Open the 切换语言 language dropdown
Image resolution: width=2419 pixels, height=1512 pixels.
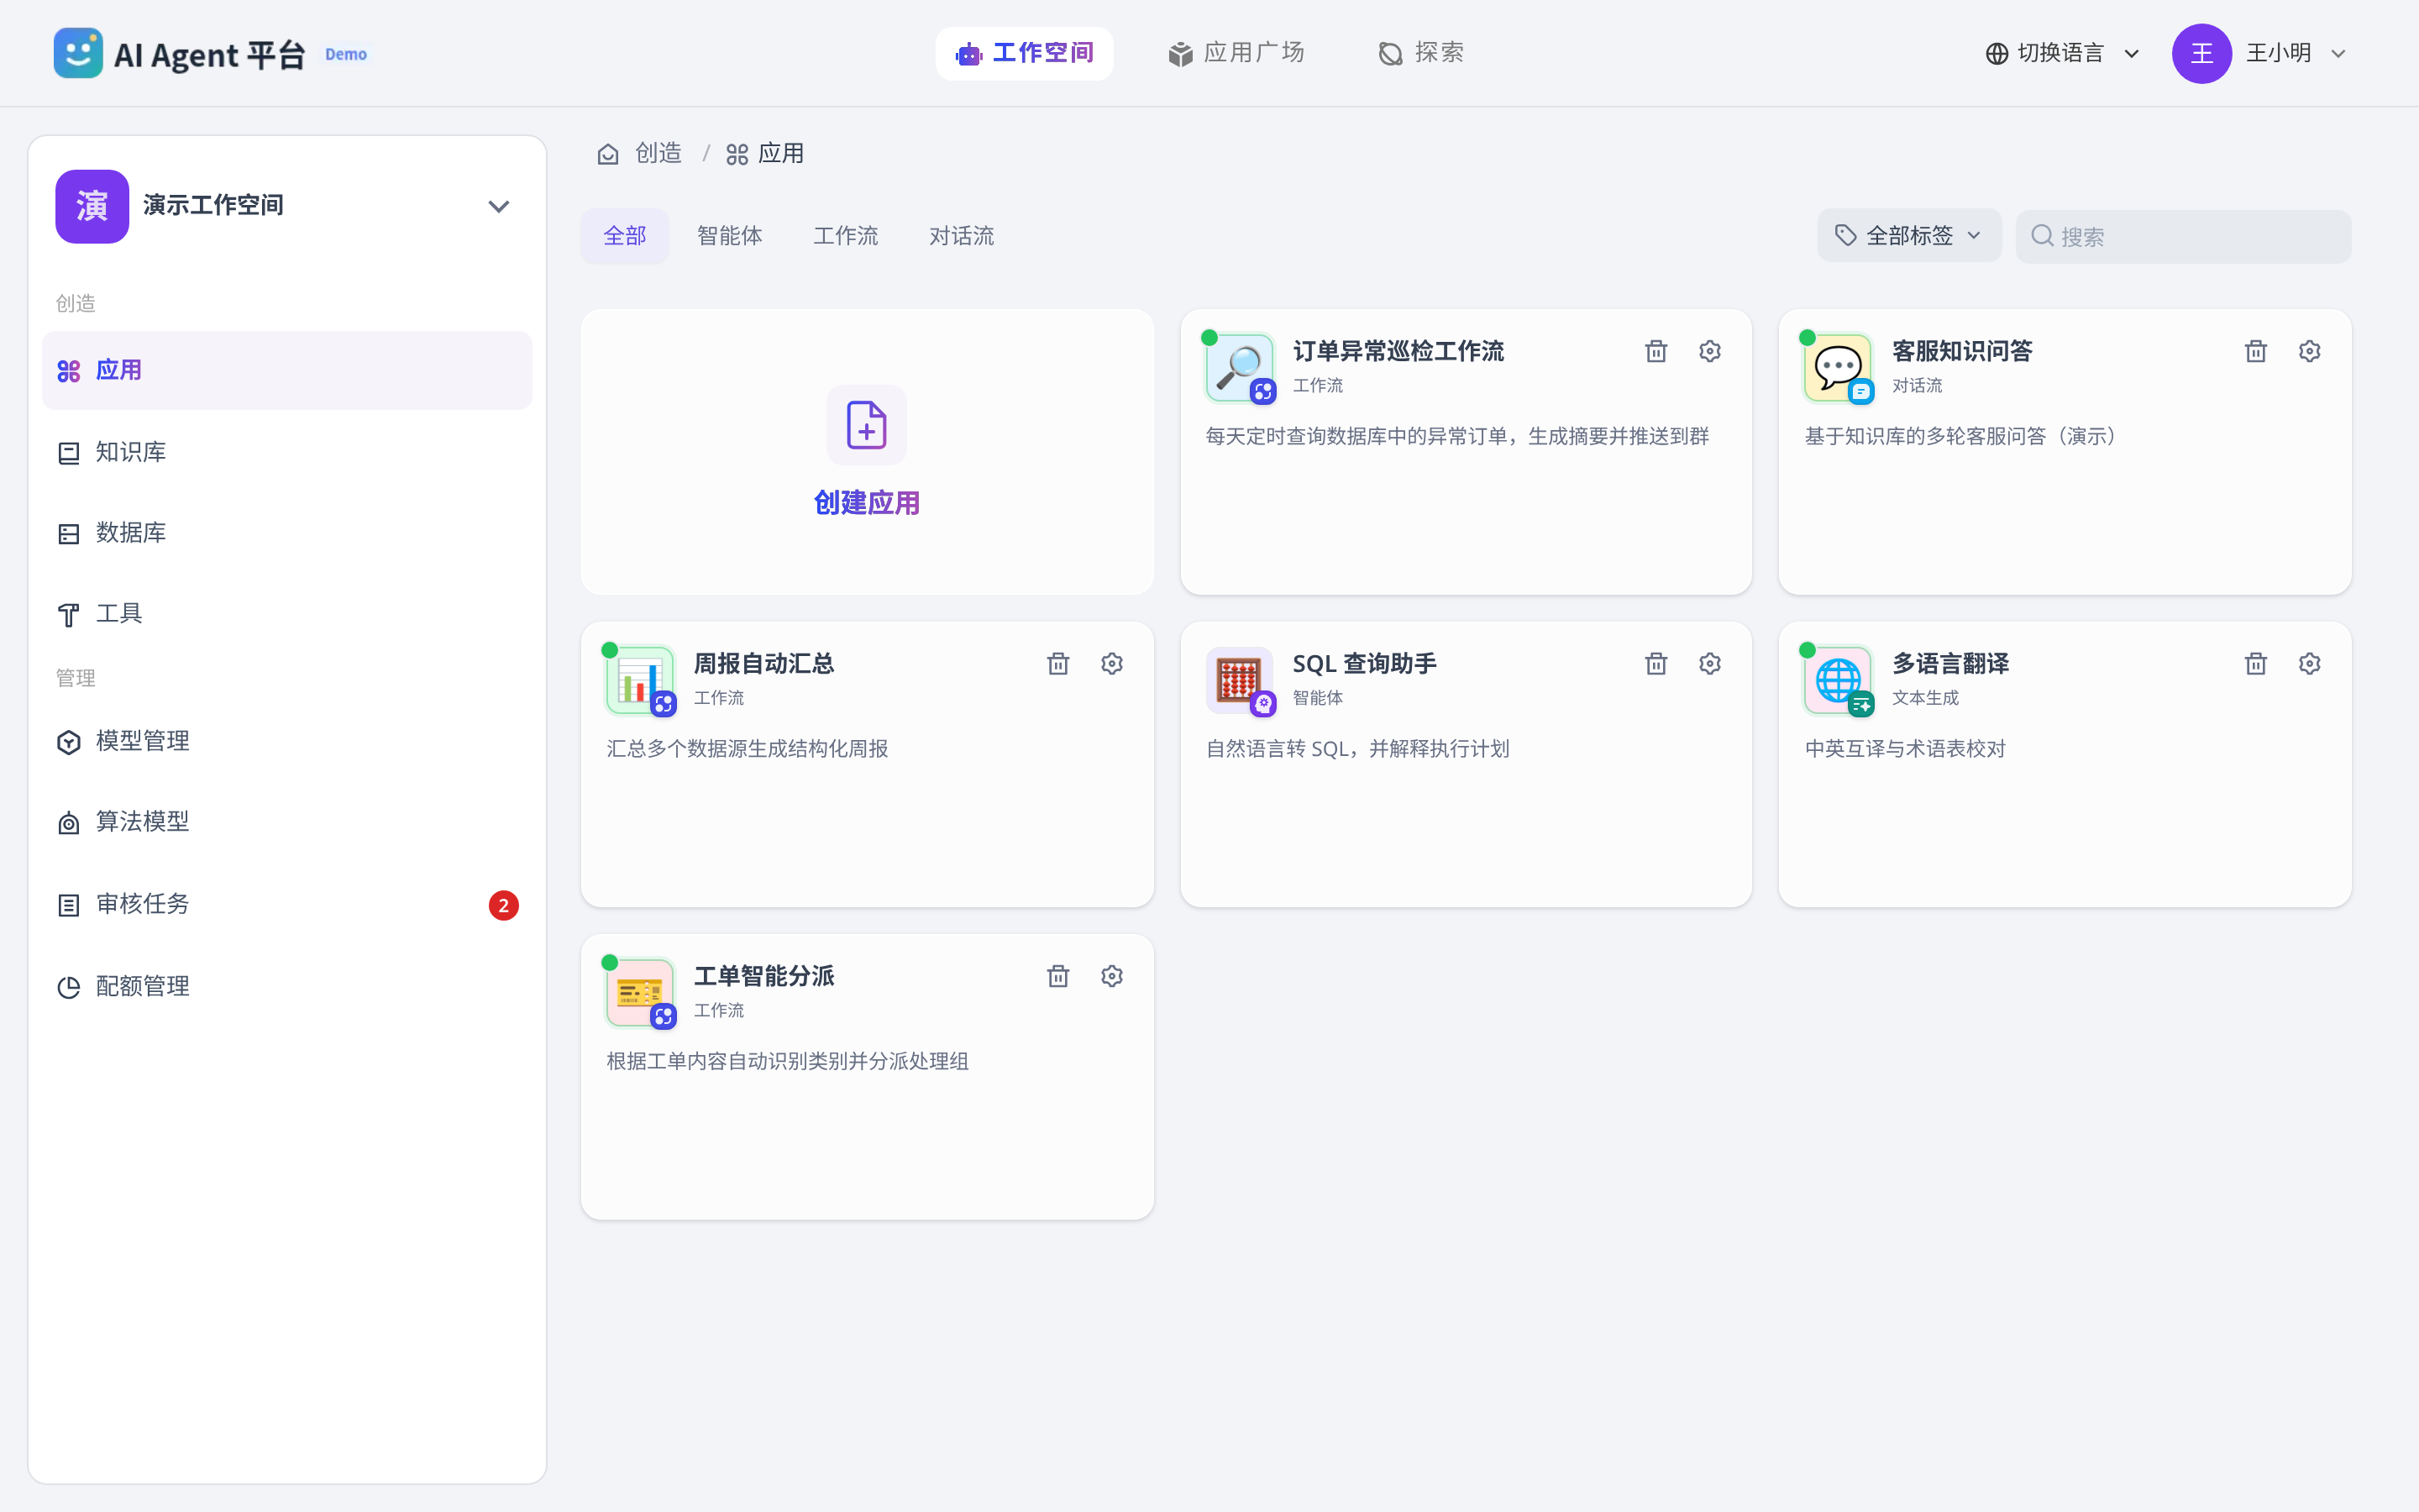pyautogui.click(x=2062, y=53)
